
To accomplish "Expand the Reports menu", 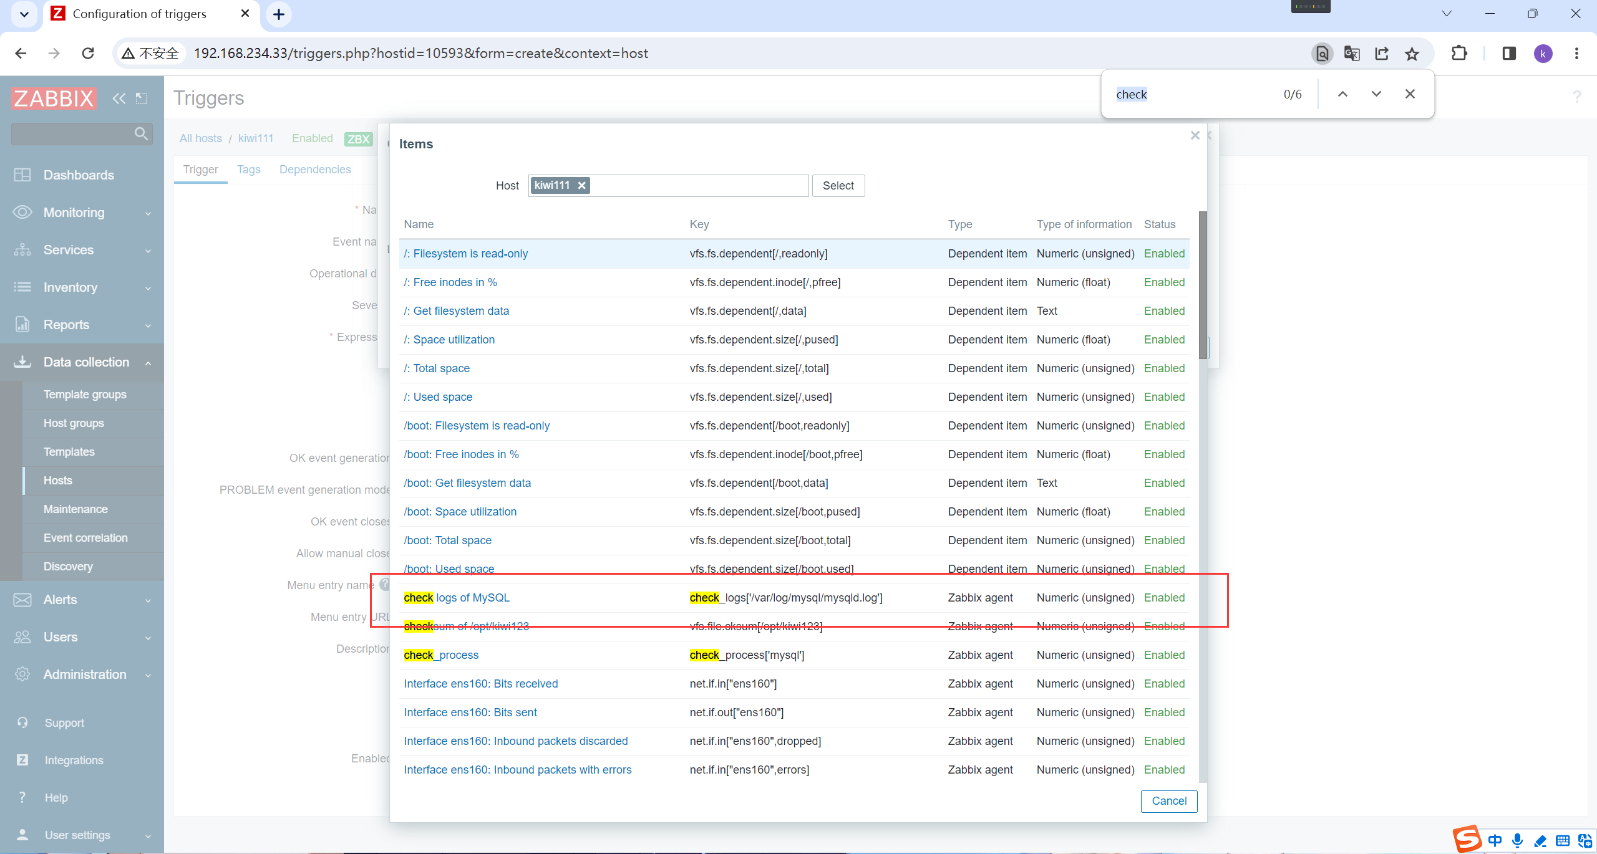I will click(x=82, y=325).
